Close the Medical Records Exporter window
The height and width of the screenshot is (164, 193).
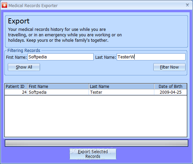[187, 5]
